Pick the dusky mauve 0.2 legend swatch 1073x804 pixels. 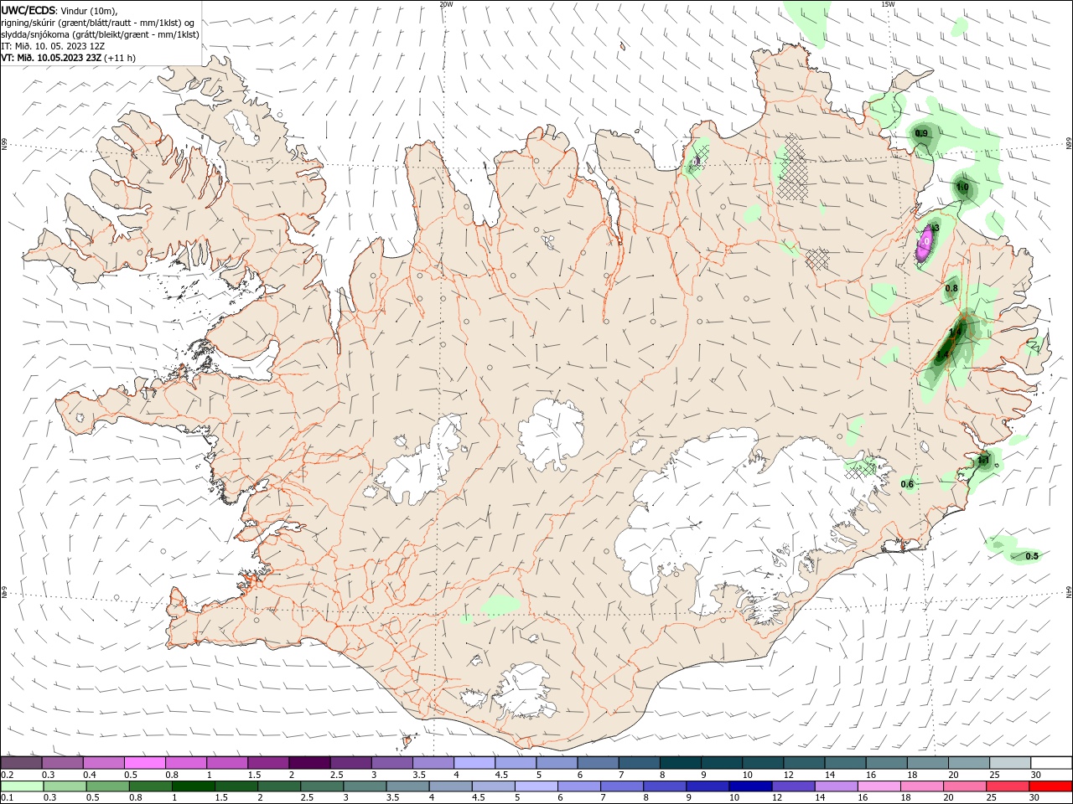pyautogui.click(x=21, y=763)
